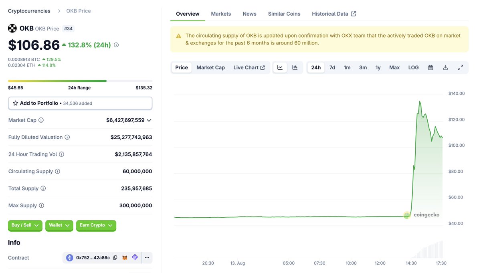Image resolution: width=481 pixels, height=273 pixels.
Task: Select the Max time range
Action: coord(394,67)
